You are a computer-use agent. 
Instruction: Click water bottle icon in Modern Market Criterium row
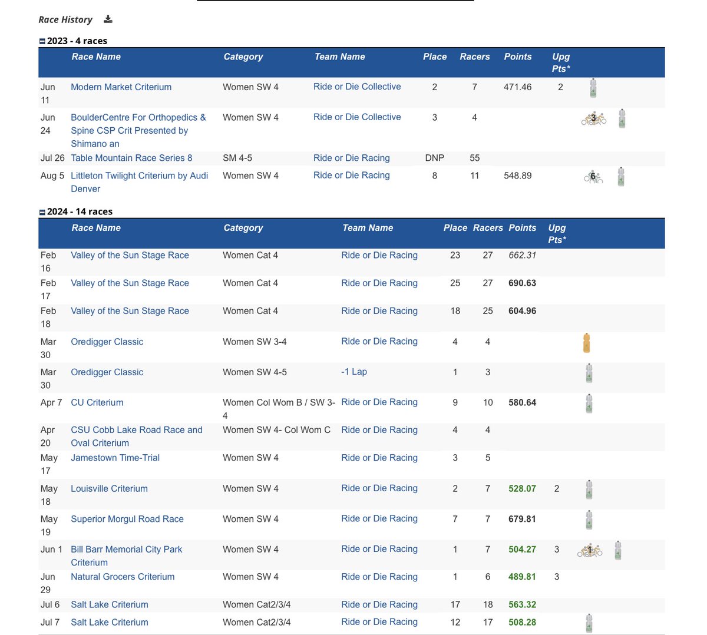(593, 88)
